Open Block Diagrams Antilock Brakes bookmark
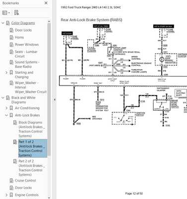Viewport: 187px width, 199px height. [32, 129]
